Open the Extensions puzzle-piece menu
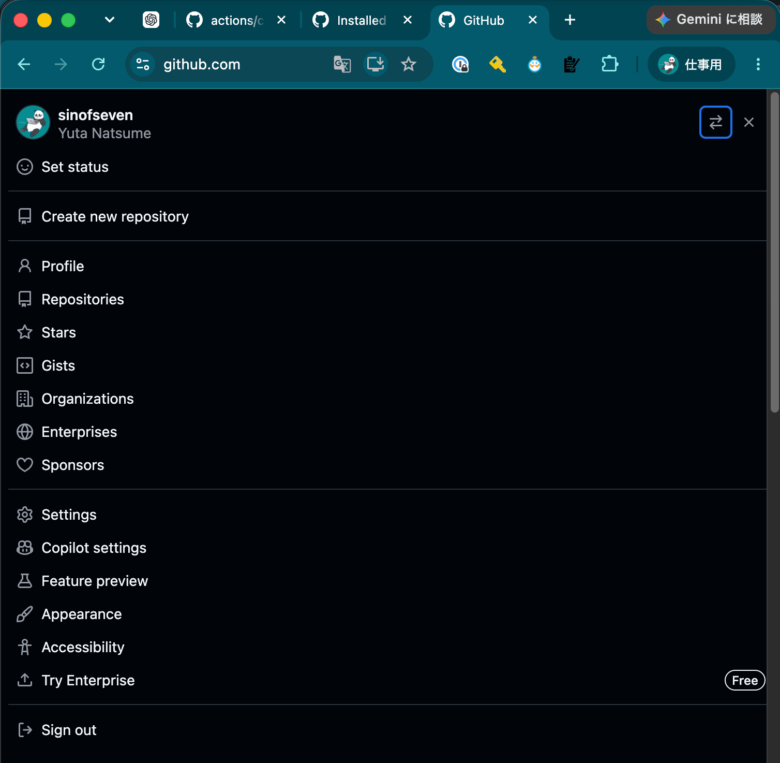780x763 pixels. coord(610,64)
